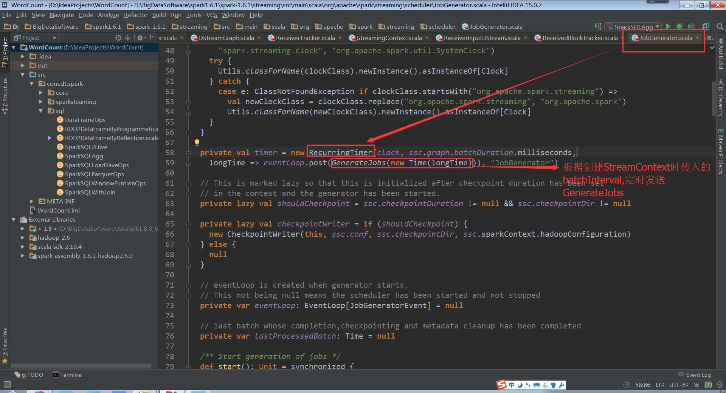This screenshot has height=393, width=726.
Task: Expand the .idea folder
Action: (23, 56)
